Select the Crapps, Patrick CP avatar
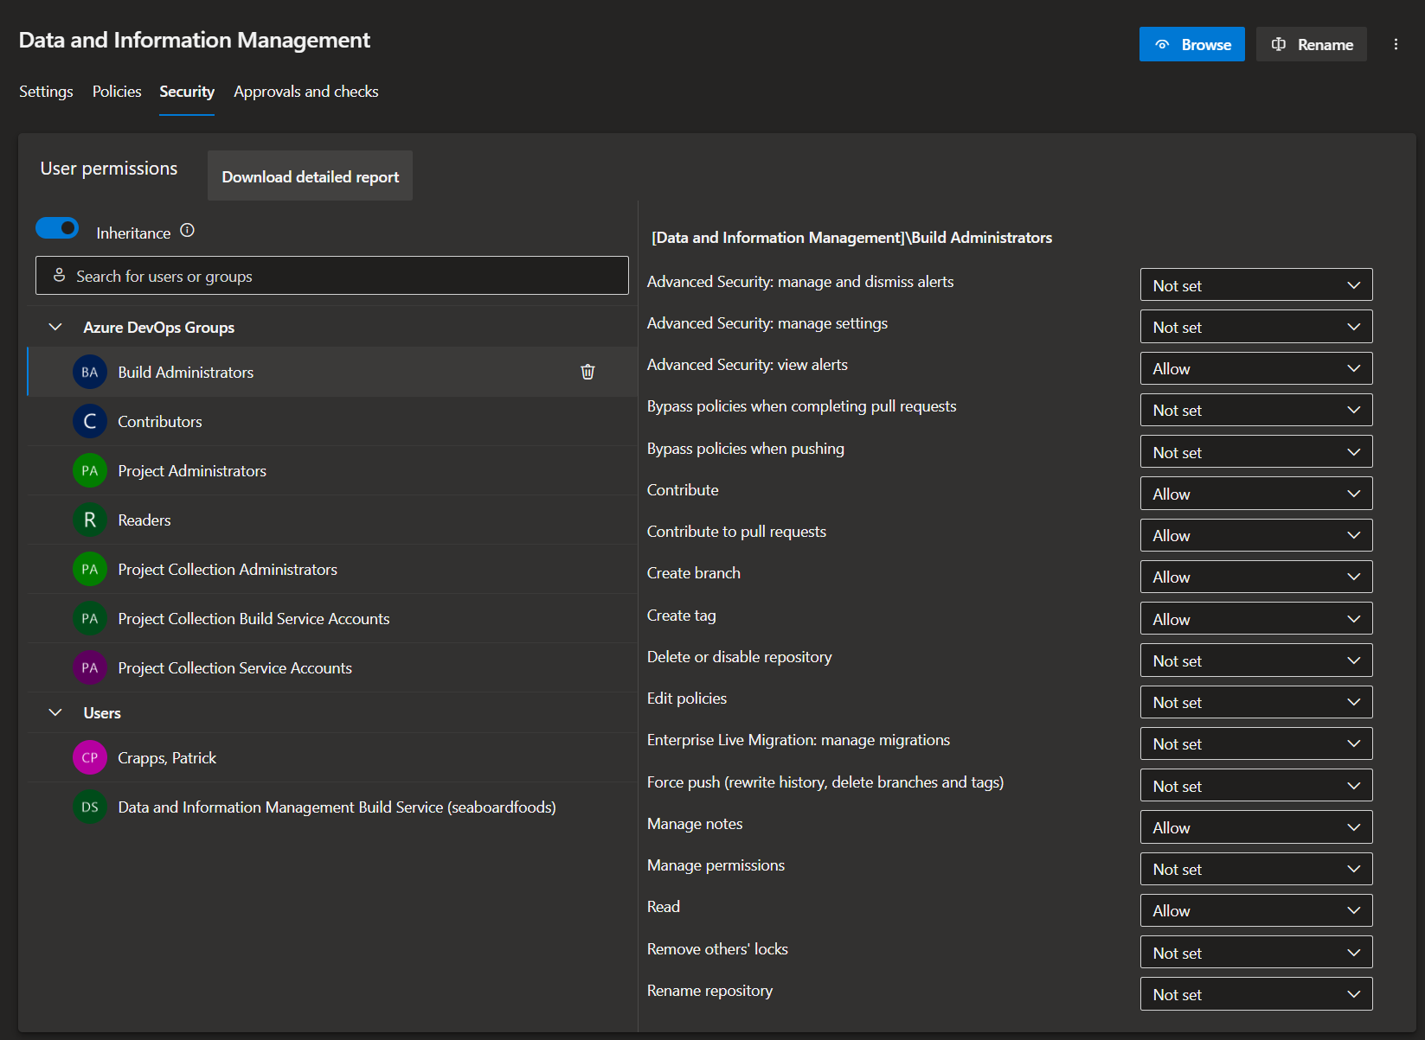Viewport: 1425px width, 1040px height. pos(90,758)
